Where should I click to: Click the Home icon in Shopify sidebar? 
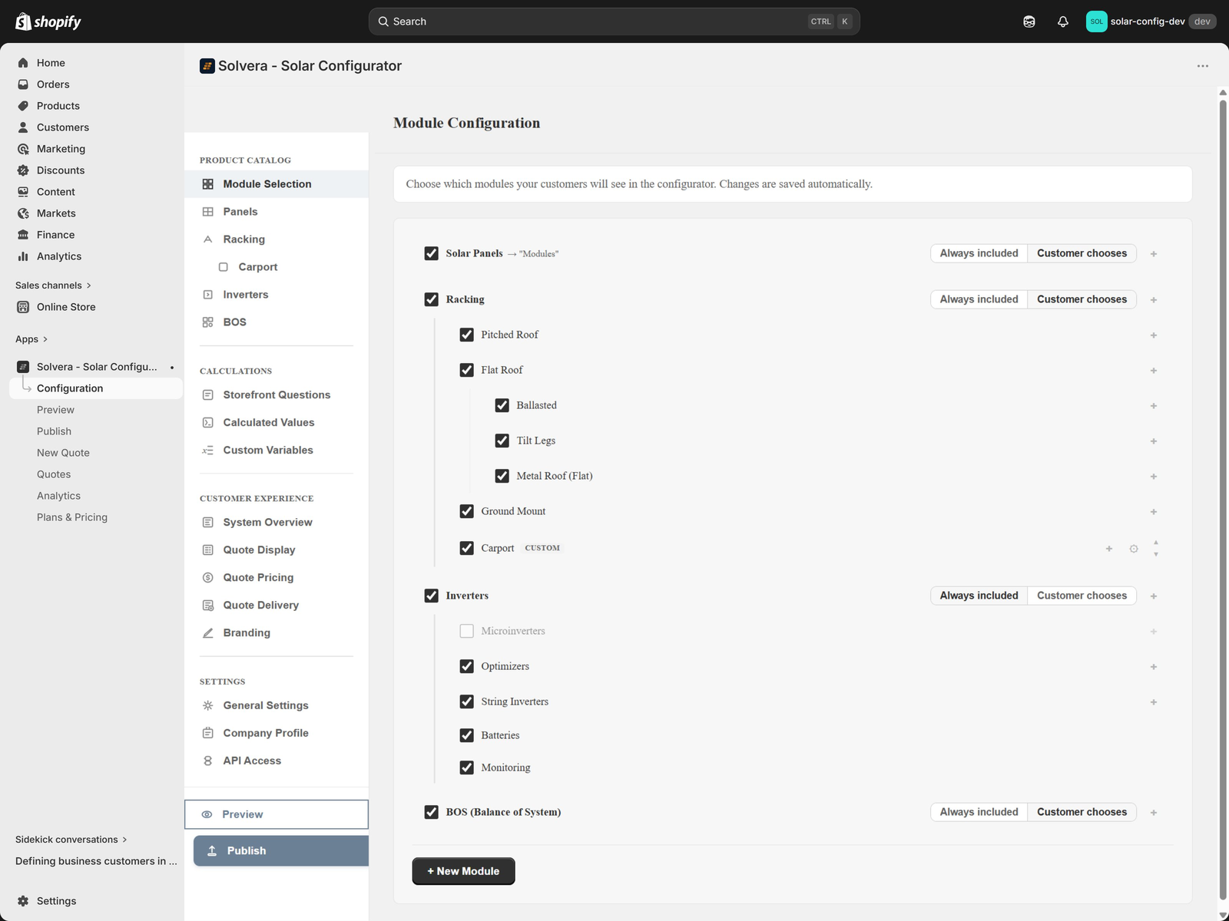click(23, 63)
